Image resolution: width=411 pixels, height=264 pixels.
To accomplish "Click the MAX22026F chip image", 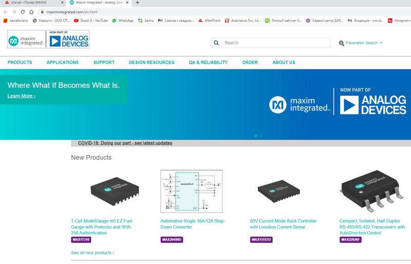I will click(371, 191).
